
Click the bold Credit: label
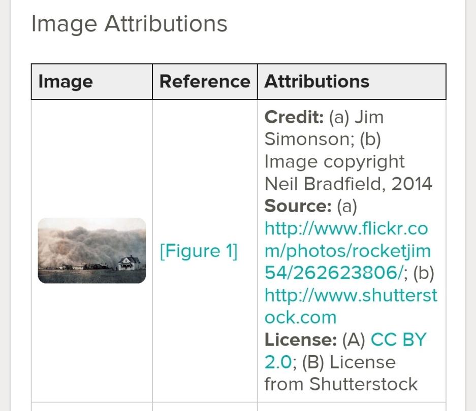tap(294, 117)
